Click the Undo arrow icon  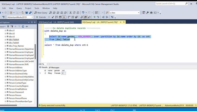83,13
